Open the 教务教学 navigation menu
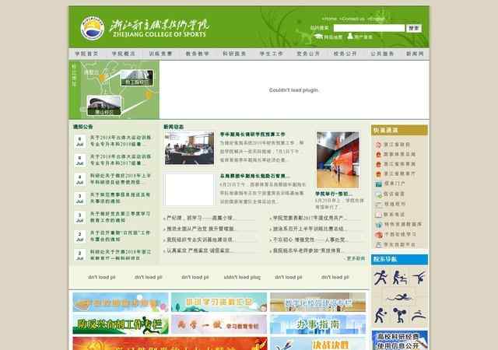This screenshot has height=350, width=498. pyautogui.click(x=197, y=54)
